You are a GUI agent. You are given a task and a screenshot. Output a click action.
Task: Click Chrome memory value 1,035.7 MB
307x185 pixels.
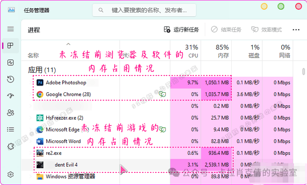tap(217, 94)
